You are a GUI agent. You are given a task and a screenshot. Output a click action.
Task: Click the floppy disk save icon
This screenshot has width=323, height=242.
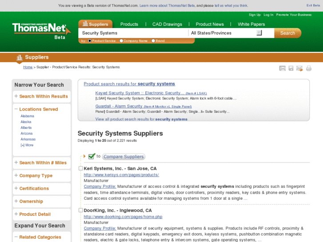click(x=291, y=68)
